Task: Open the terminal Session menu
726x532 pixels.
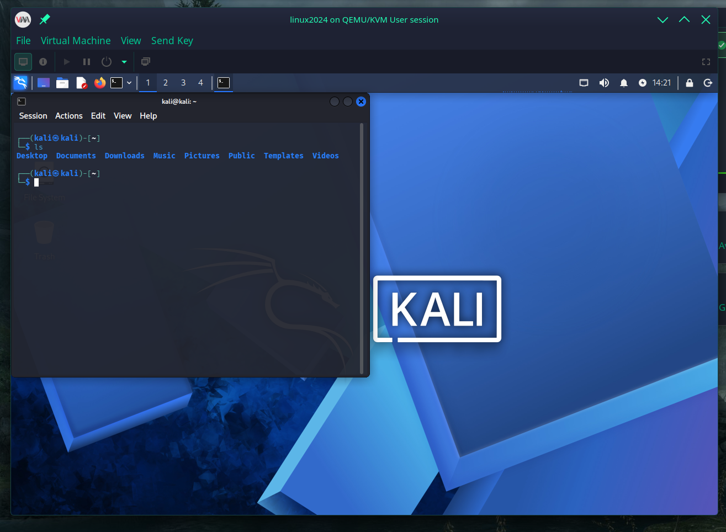Action: point(33,116)
